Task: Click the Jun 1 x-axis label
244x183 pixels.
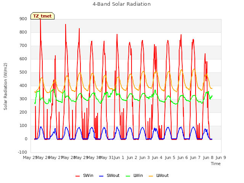Action: coord(119,157)
